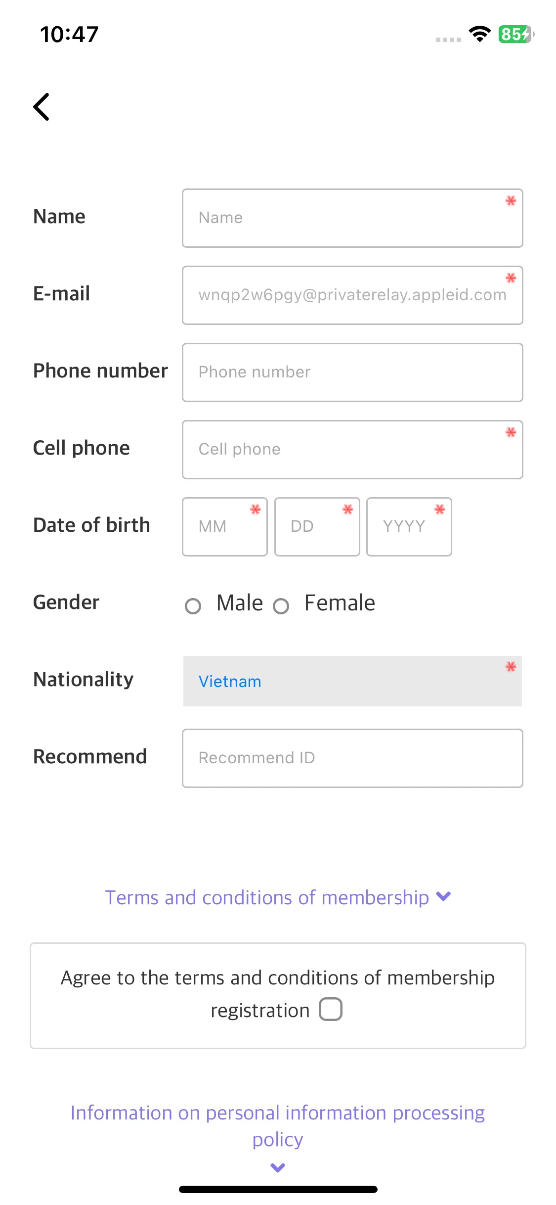Tap the back arrow icon

click(42, 107)
